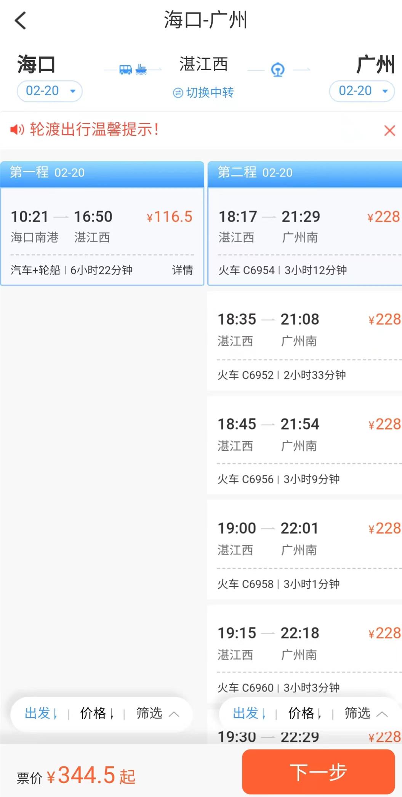Open 详情 for the 汽车+轮船 trip

183,270
